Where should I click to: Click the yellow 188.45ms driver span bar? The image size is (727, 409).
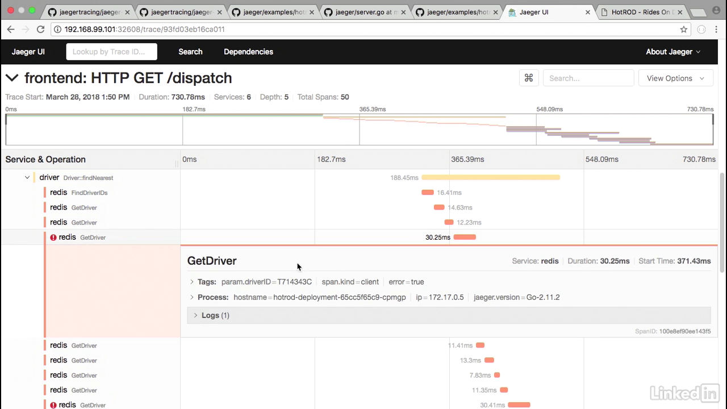[491, 177]
